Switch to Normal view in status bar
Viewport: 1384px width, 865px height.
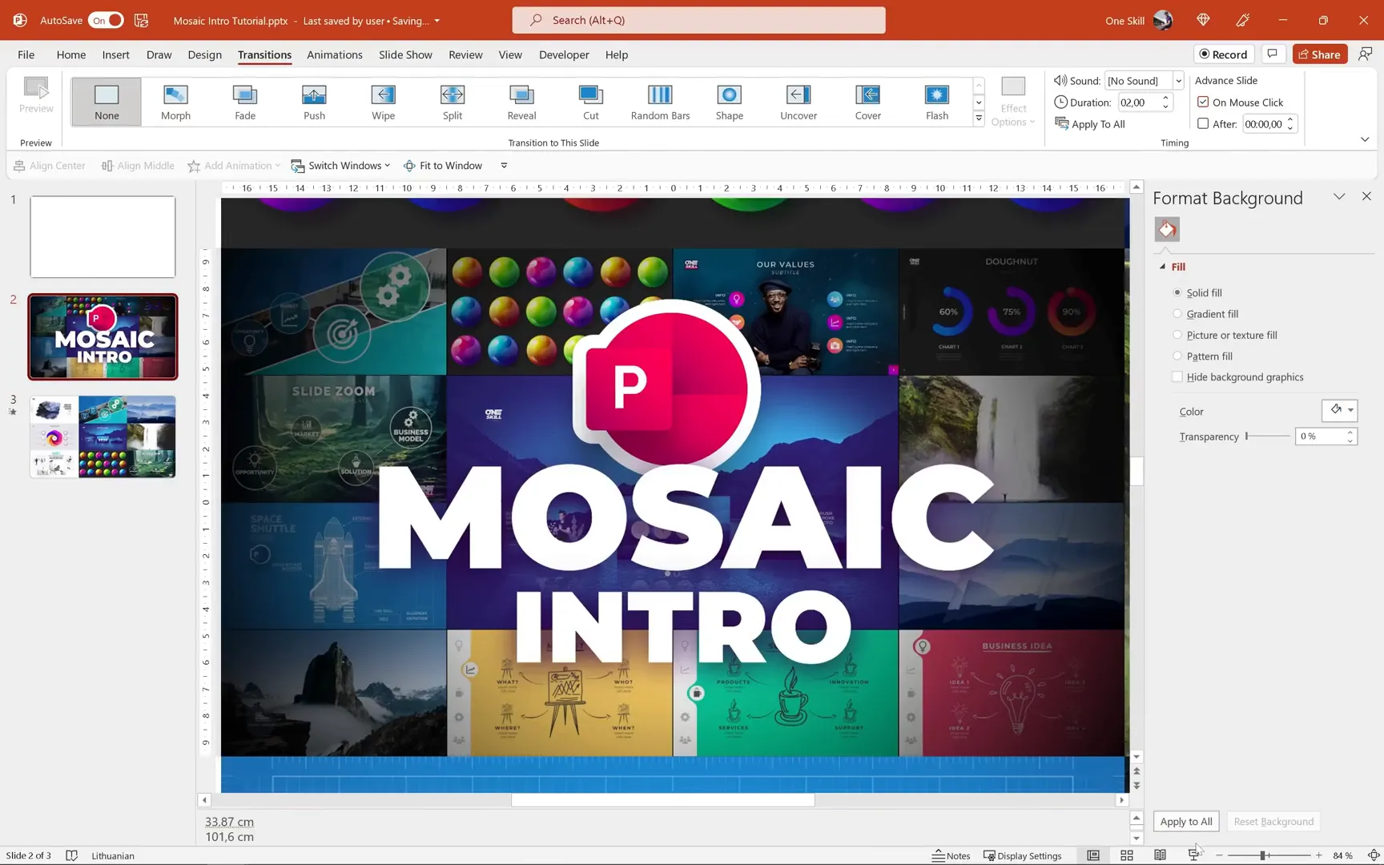coord(1093,855)
